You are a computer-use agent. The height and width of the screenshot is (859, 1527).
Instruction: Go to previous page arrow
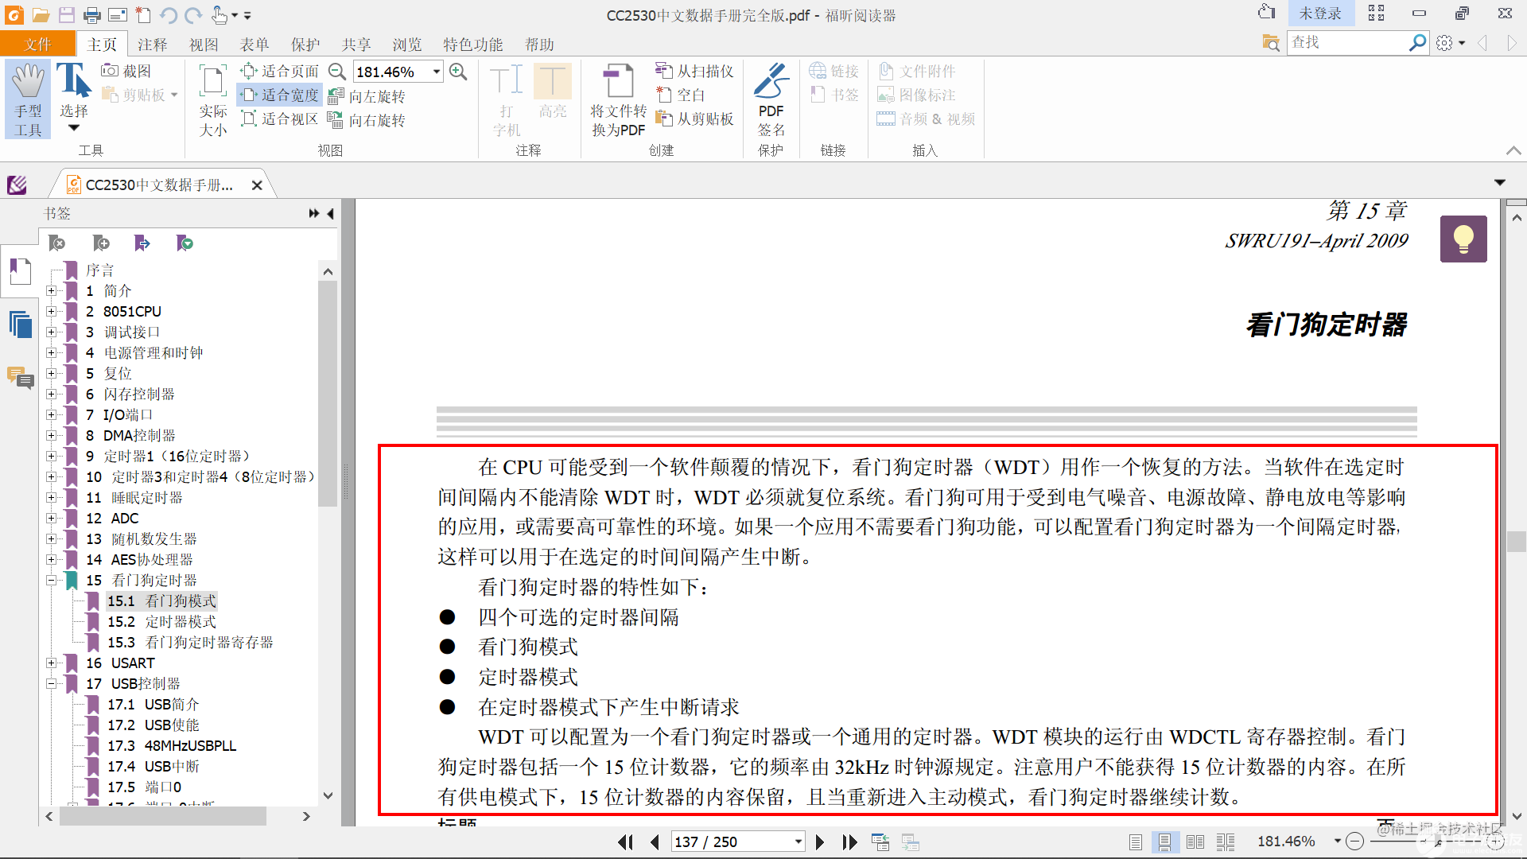point(655,842)
